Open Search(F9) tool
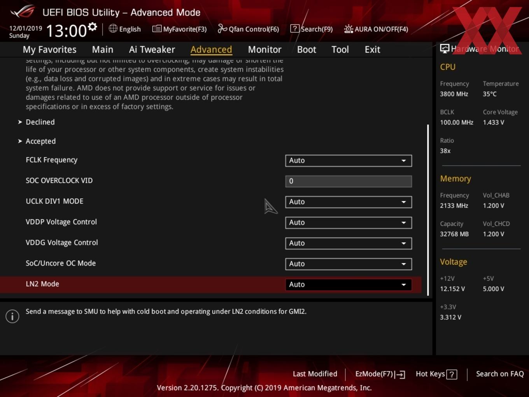 pos(312,29)
